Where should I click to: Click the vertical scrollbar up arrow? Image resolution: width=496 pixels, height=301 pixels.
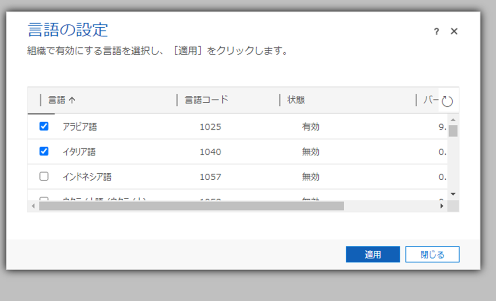453,120
